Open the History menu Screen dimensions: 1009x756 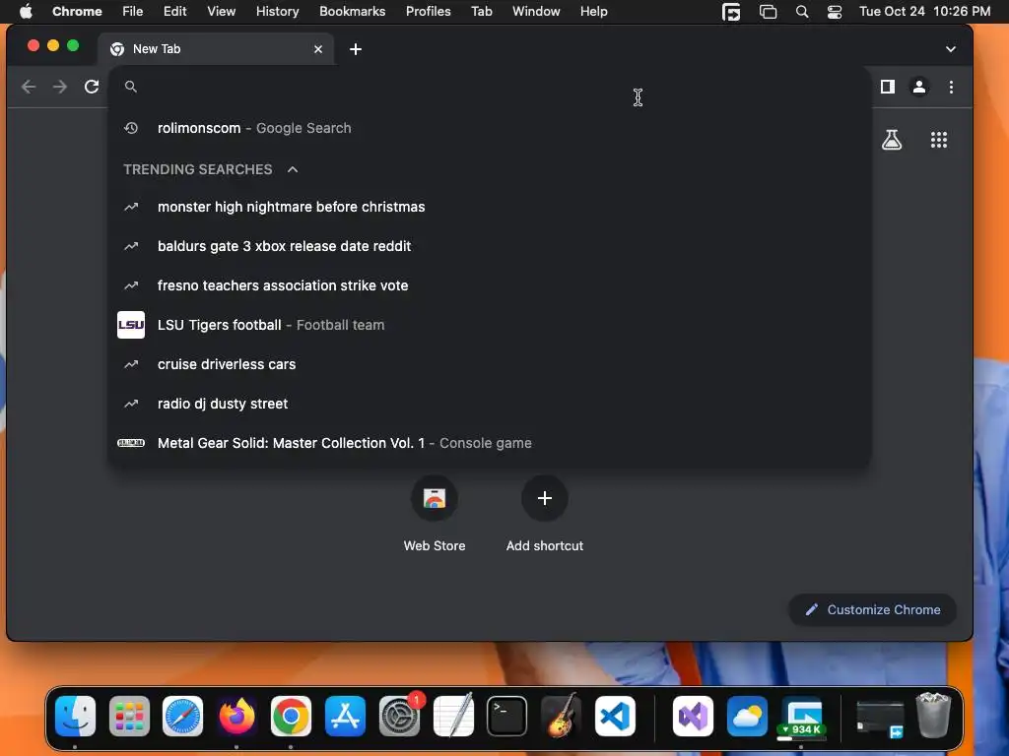point(277,12)
